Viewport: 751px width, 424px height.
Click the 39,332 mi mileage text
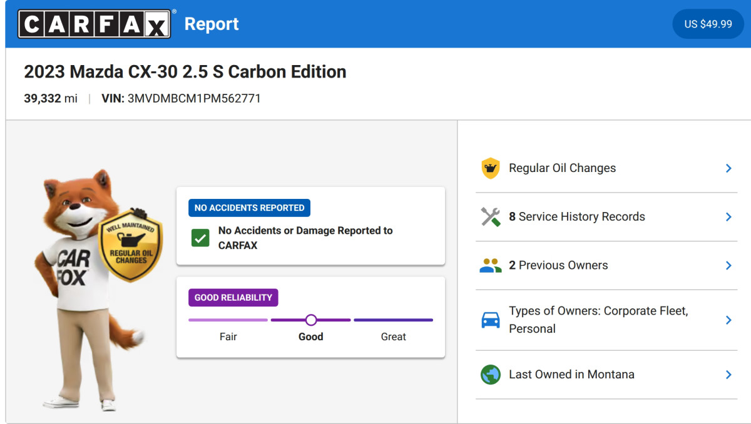[x=51, y=98]
